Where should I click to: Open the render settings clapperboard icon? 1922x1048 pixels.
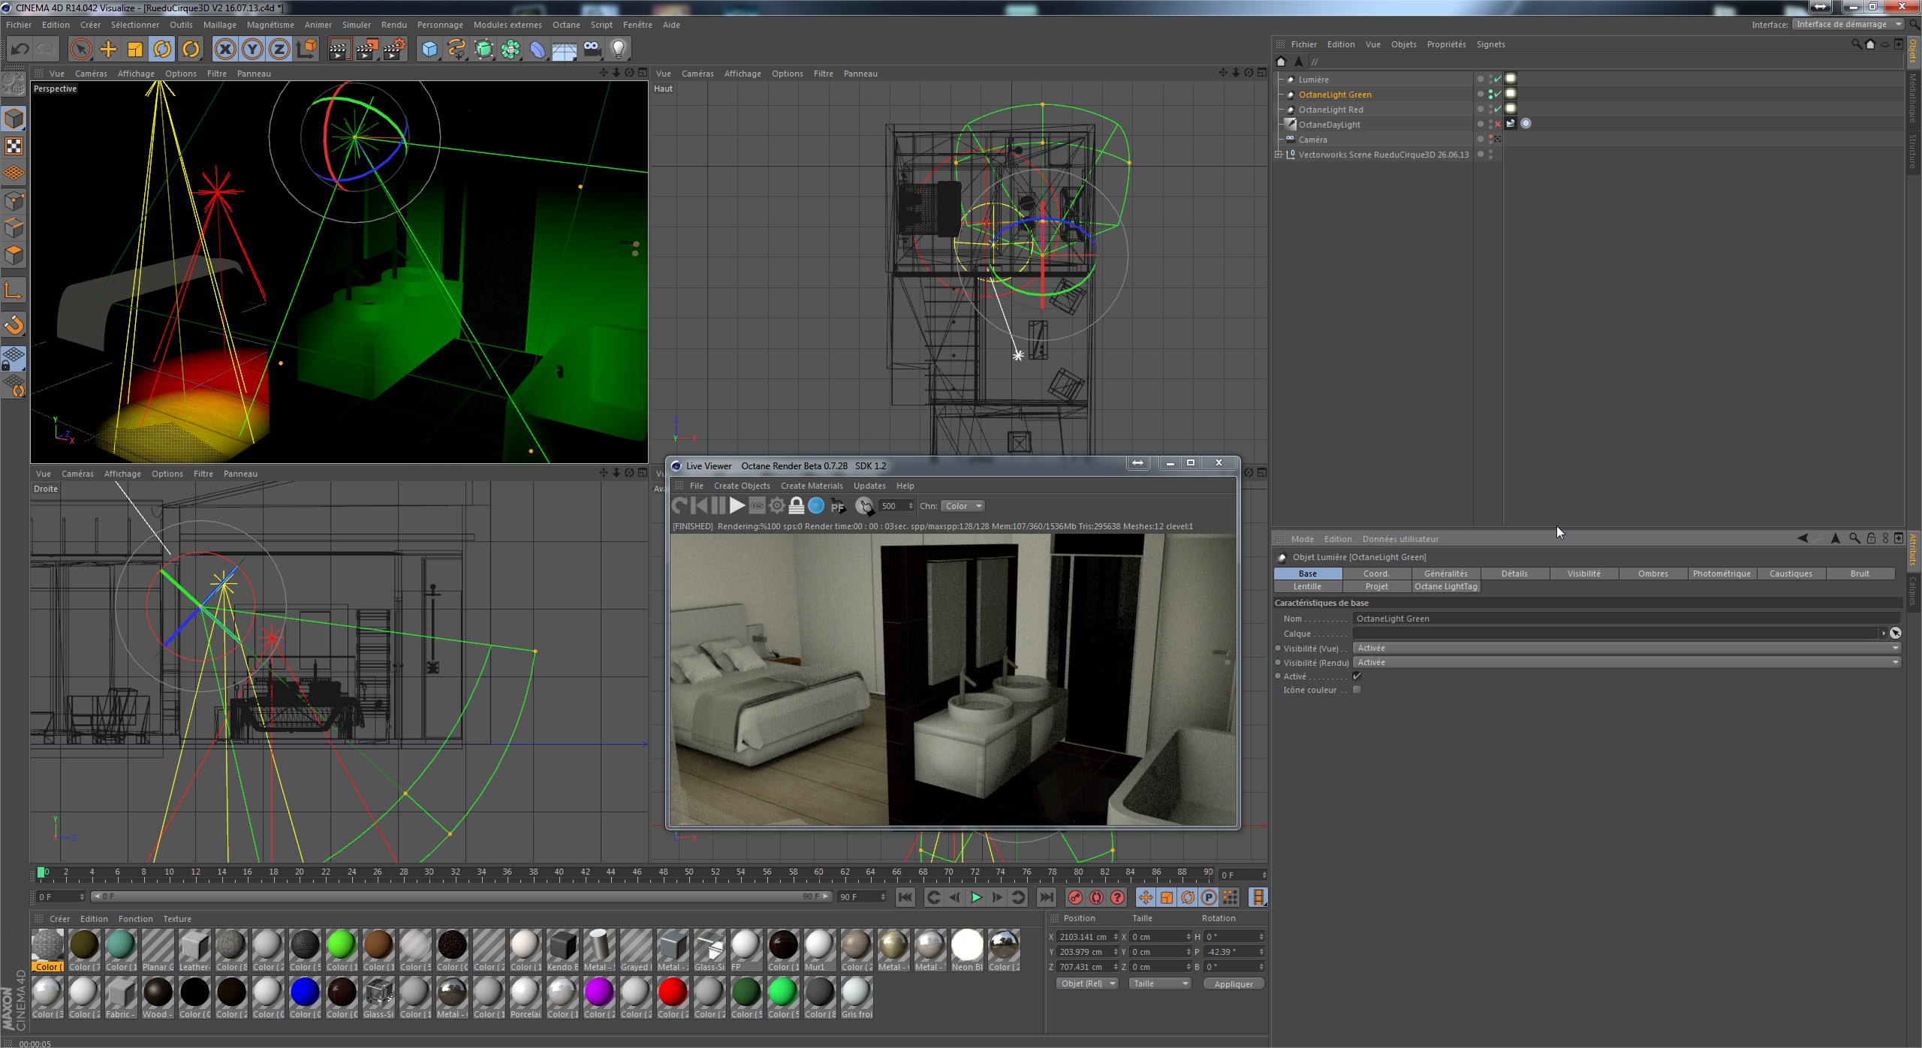click(x=393, y=50)
